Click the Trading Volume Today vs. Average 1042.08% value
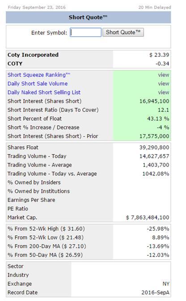 [x=156, y=174]
